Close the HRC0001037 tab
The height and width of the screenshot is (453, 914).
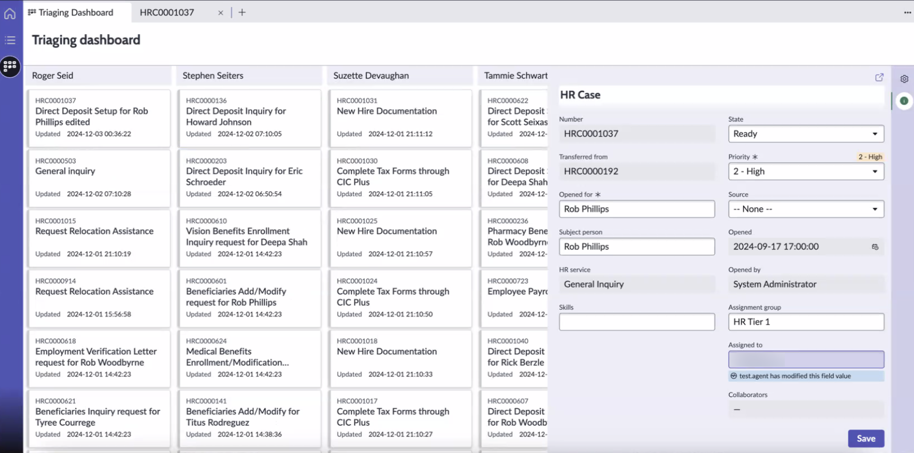[x=220, y=13]
